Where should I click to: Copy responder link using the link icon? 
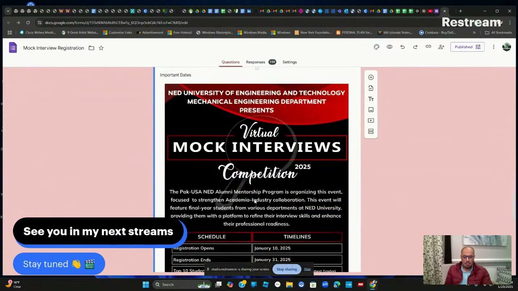(x=428, y=47)
